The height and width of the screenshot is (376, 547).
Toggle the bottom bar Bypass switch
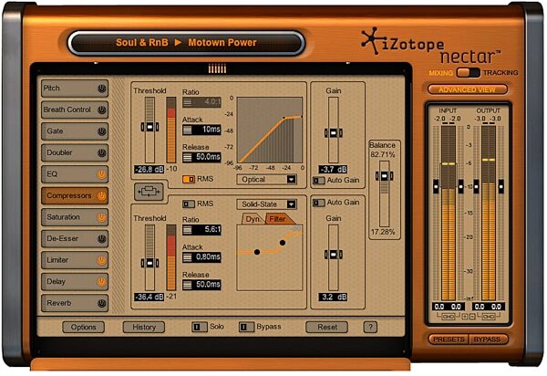[x=246, y=327]
